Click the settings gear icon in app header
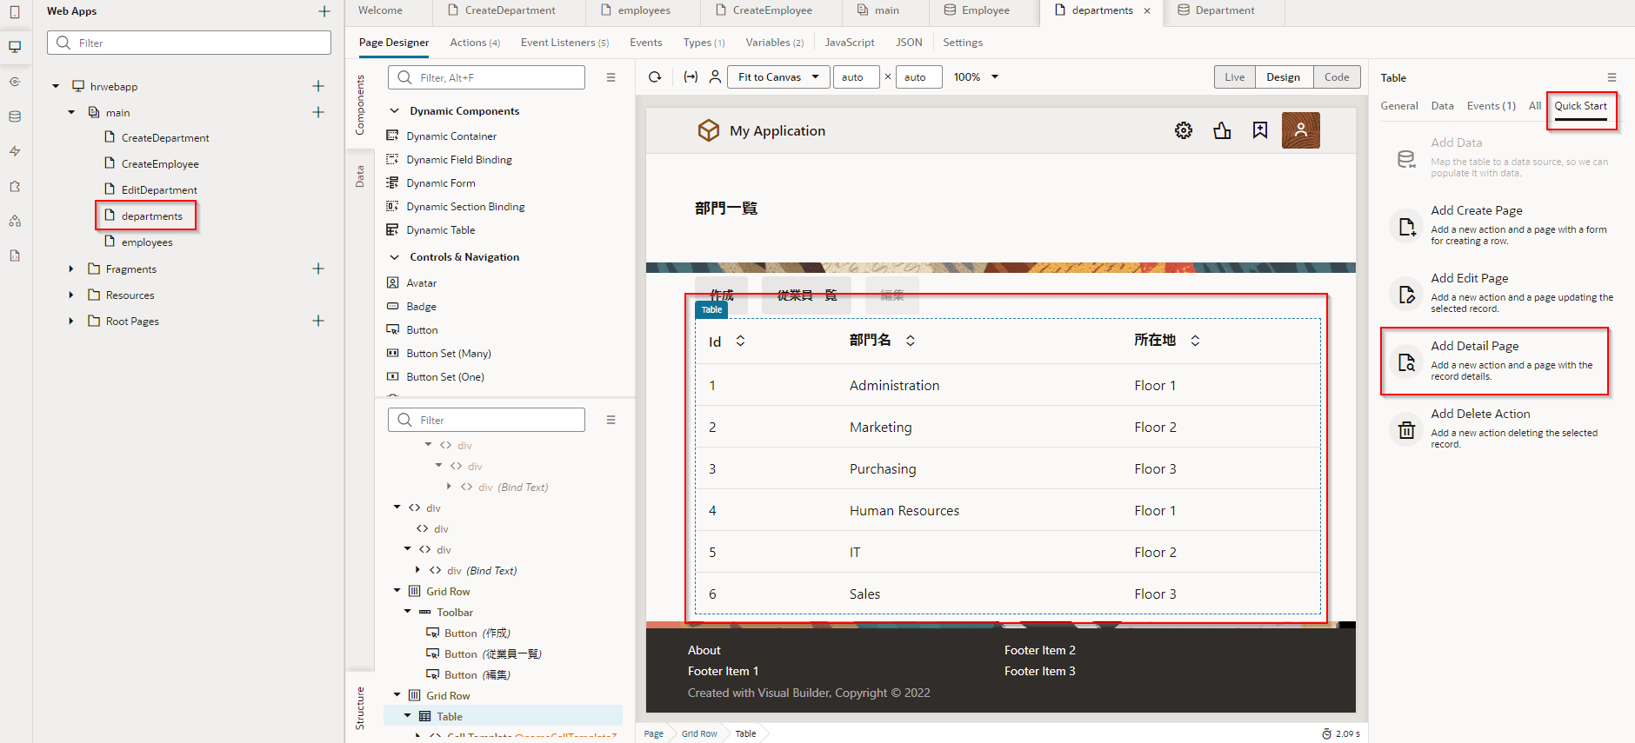 pyautogui.click(x=1183, y=130)
